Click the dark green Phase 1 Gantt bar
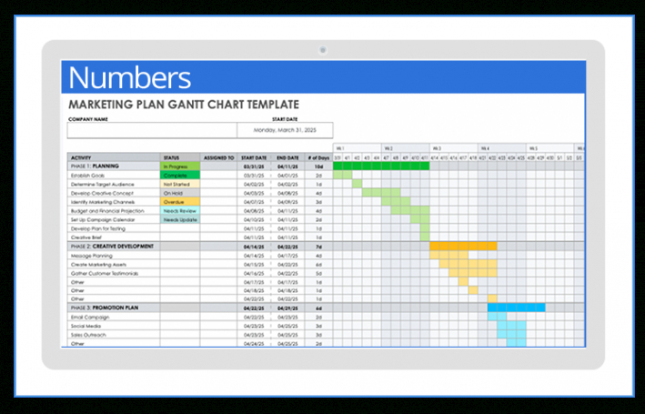This screenshot has width=645, height=414. [x=381, y=167]
